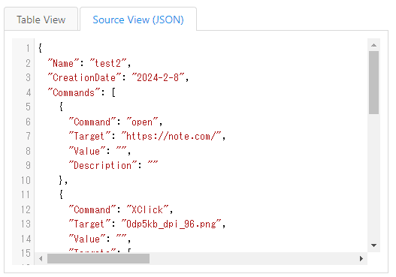396x277 pixels.
Task: Switch to the Table View tab
Action: 41,20
